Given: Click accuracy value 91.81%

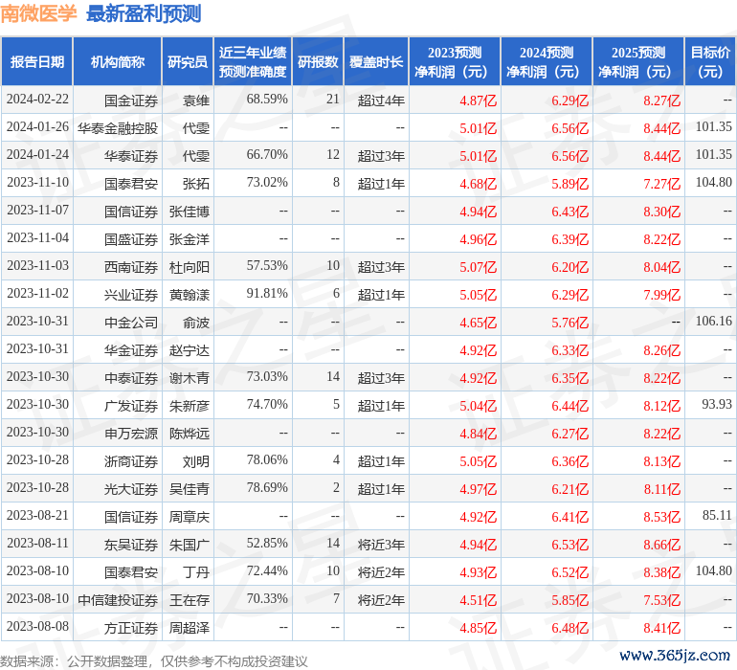Looking at the screenshot, I should tap(267, 294).
